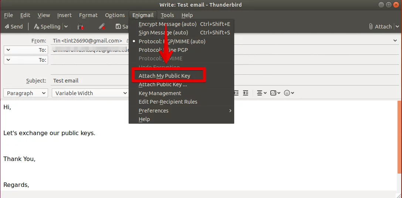
Task: Open the text alignment dropdown icon
Action: (262, 93)
